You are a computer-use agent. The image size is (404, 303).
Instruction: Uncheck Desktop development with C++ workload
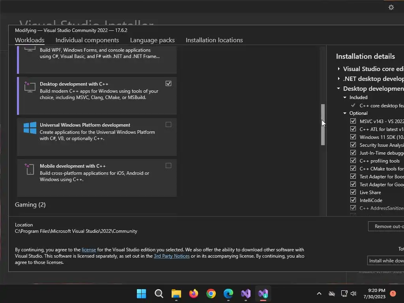click(168, 84)
